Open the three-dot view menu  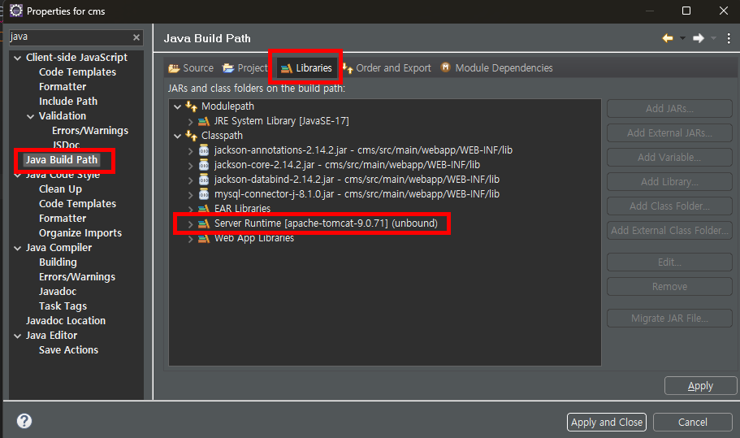(729, 38)
